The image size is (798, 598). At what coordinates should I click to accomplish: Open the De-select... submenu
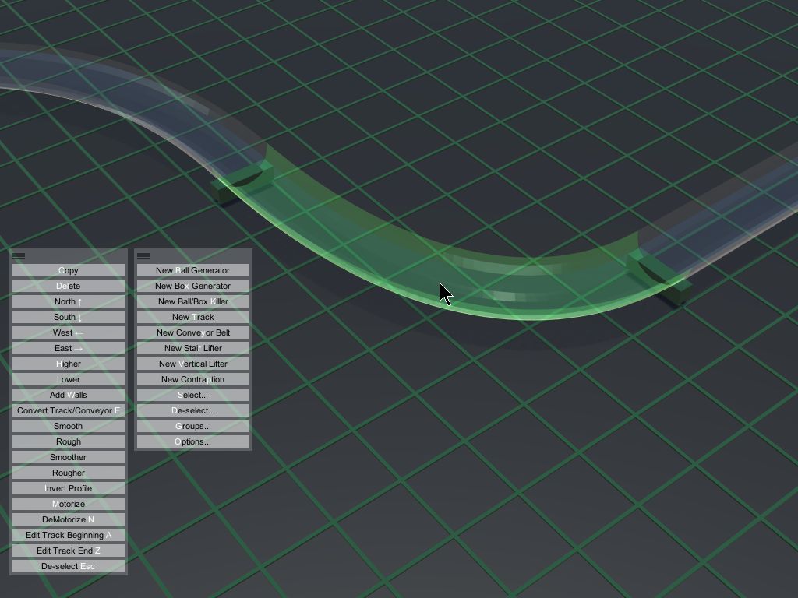[193, 410]
